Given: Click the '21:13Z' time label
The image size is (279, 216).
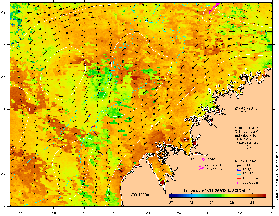Looking at the screenshot, I should pos(246,113).
